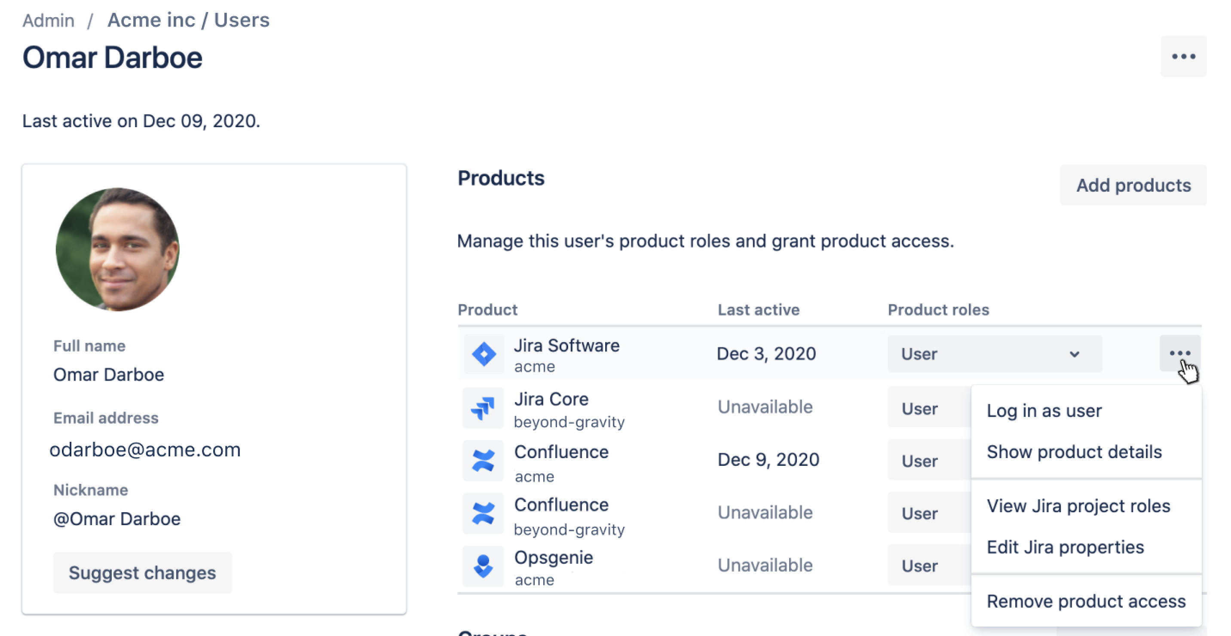Choose "Edit Jira properties"
Screen dimensions: 1231x636
coord(1065,547)
